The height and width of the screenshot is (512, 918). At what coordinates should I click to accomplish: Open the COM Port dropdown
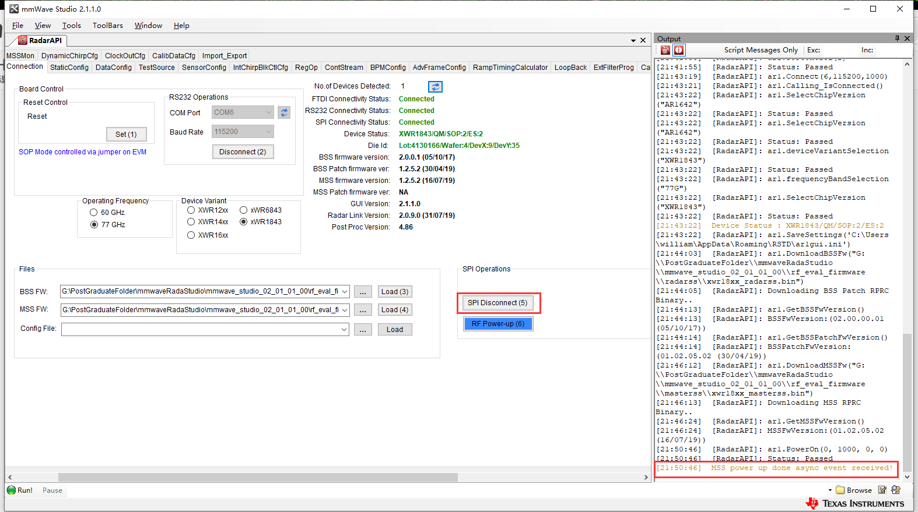coord(269,112)
